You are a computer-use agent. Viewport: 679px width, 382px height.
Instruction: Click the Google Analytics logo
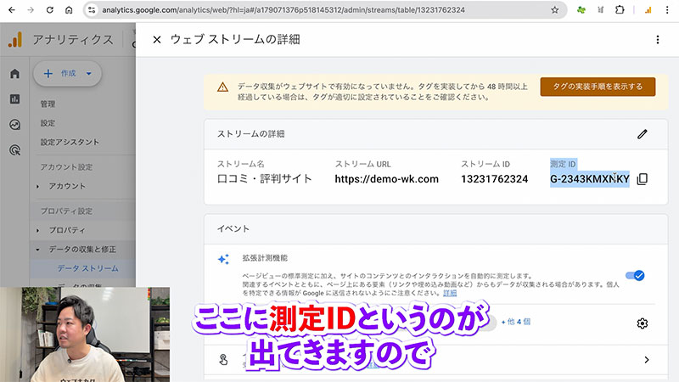click(x=15, y=40)
